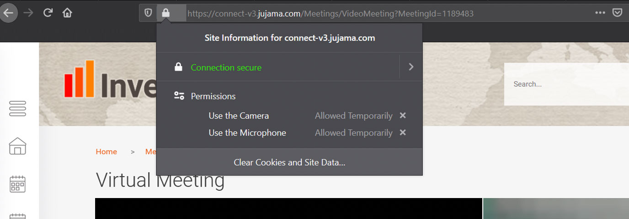Image resolution: width=629 pixels, height=219 pixels.
Task: Click the tracking protection shield icon
Action: [148, 13]
